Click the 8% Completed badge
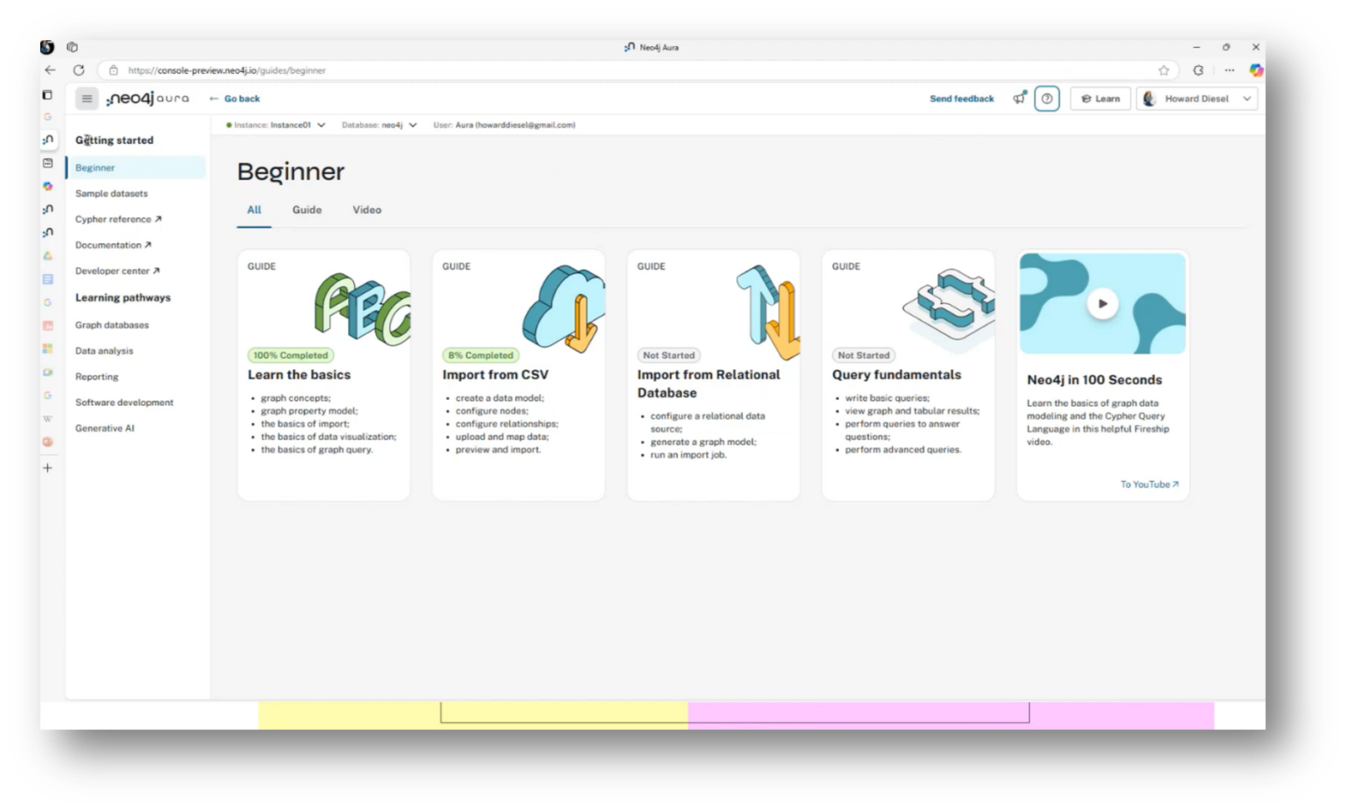The height and width of the screenshot is (811, 1347). pos(481,355)
